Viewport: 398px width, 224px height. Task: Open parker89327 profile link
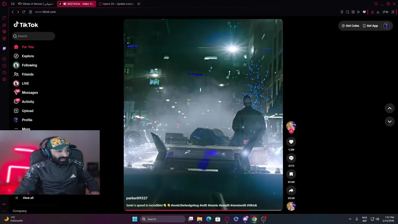137,198
